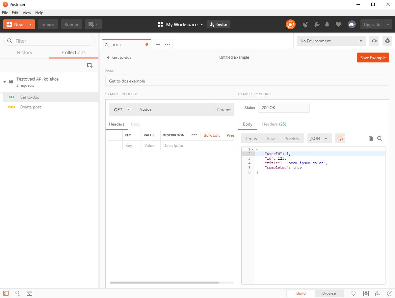Click the Filter search field

(49, 41)
